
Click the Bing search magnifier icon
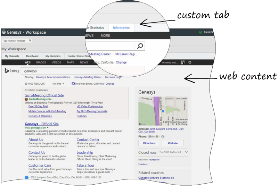click(x=140, y=46)
